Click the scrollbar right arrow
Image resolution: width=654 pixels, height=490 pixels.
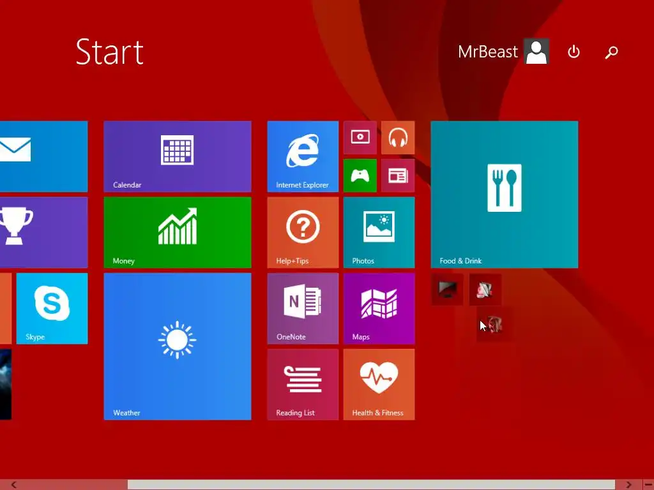pyautogui.click(x=628, y=485)
